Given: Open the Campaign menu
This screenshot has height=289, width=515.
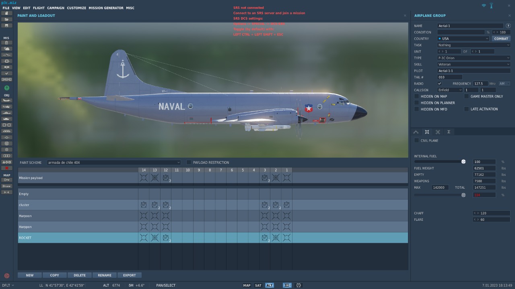Looking at the screenshot, I should [x=56, y=8].
